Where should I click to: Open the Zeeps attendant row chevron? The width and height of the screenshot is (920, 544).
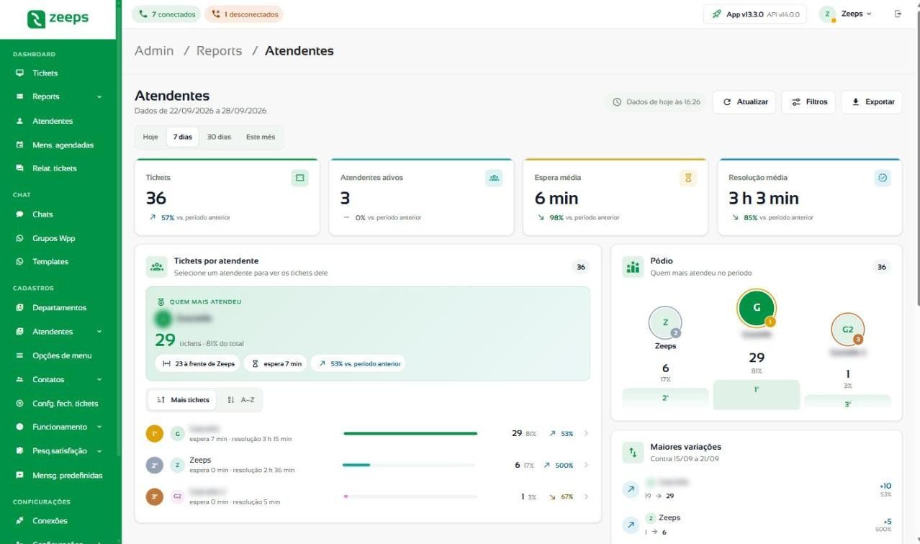point(586,466)
